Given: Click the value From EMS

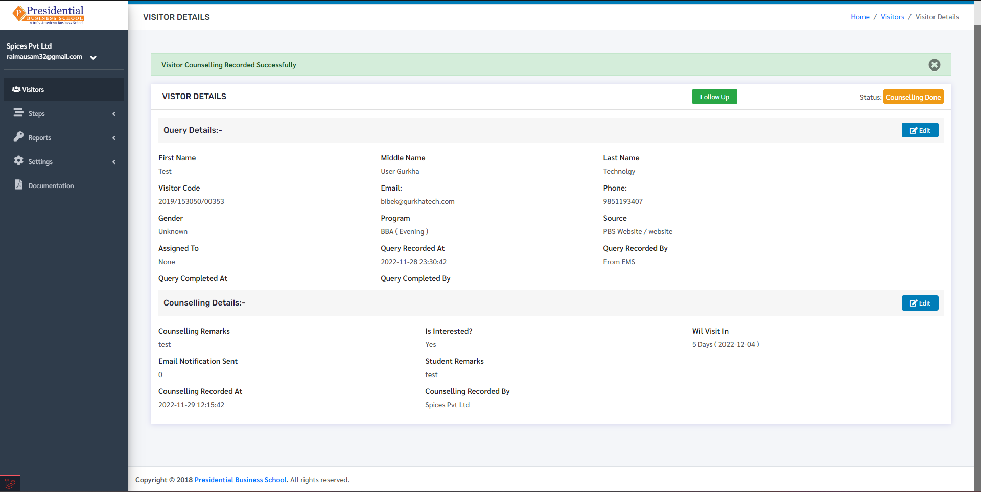Looking at the screenshot, I should coord(619,262).
